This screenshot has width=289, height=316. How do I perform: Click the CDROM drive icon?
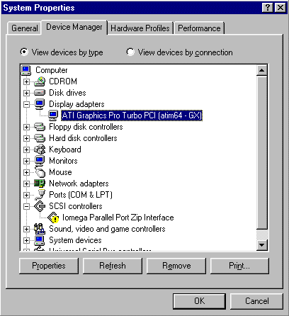click(40, 81)
